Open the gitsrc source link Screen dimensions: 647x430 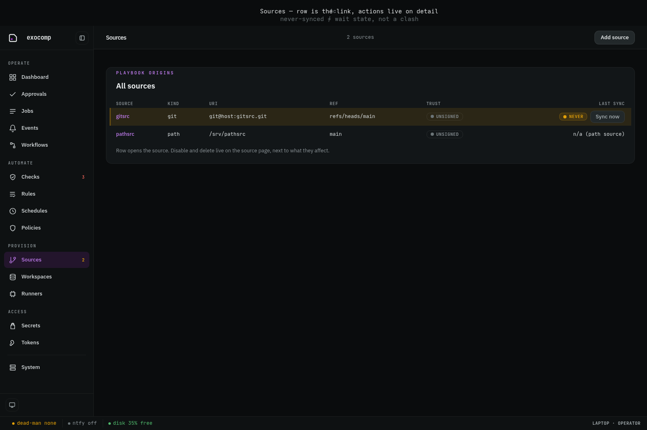123,116
